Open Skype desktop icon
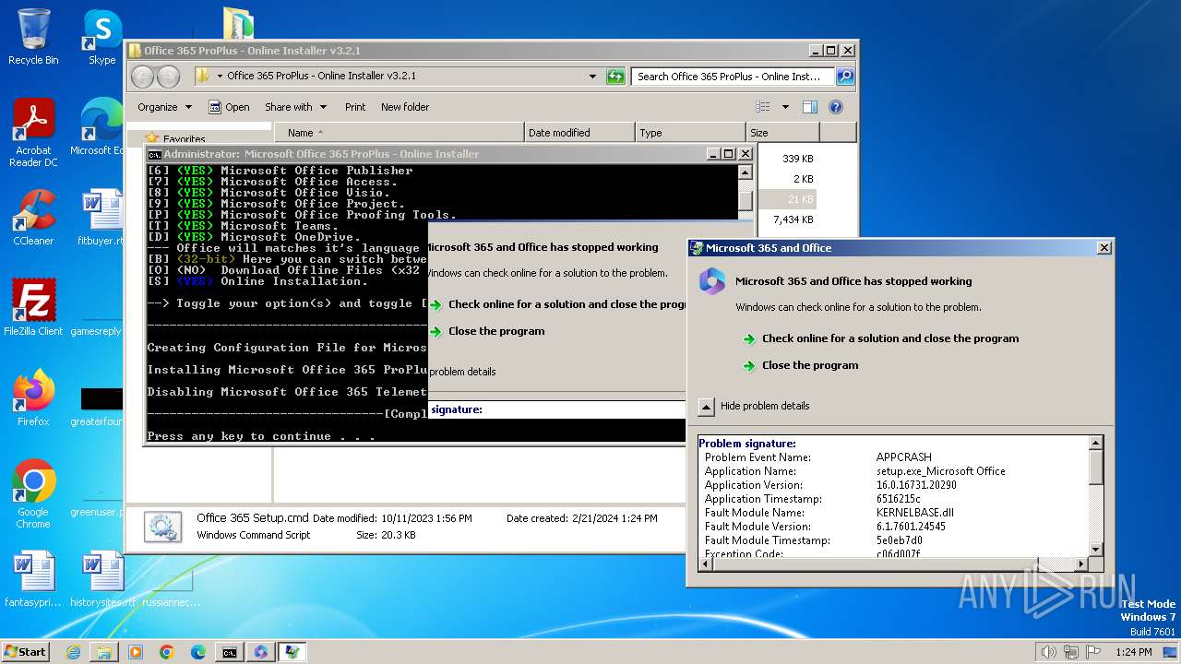Screen dimensions: 1181x664 coord(101,37)
